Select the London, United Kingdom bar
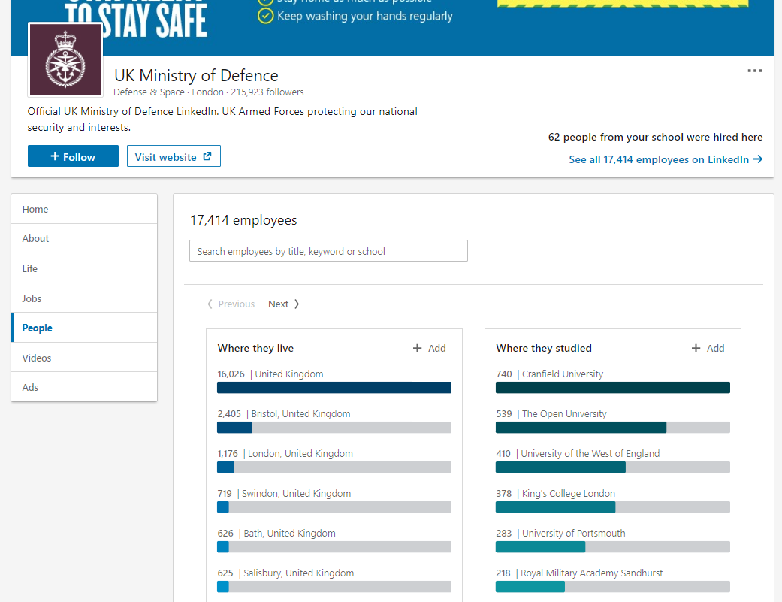This screenshot has height=602, width=782. [334, 467]
